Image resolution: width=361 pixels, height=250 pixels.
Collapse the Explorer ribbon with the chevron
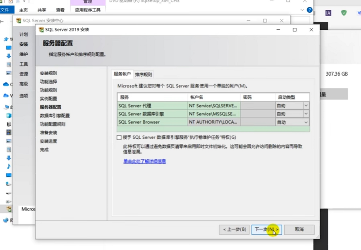pos(302,10)
